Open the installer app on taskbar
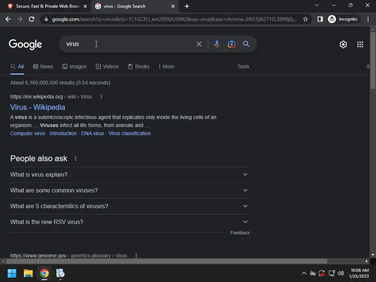Image resolution: width=376 pixels, height=282 pixels. click(61, 273)
